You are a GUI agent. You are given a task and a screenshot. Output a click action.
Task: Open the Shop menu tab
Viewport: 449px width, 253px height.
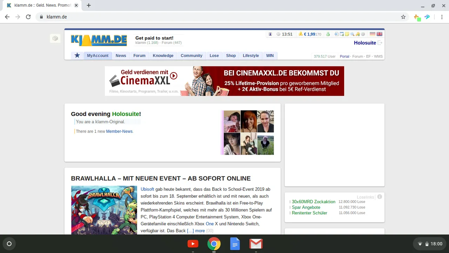pyautogui.click(x=231, y=56)
